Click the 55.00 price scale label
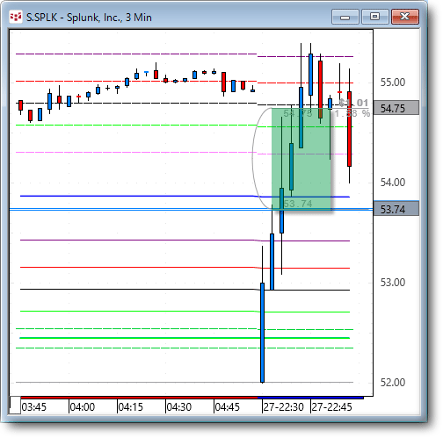This screenshot has height=438, width=443. tap(393, 83)
